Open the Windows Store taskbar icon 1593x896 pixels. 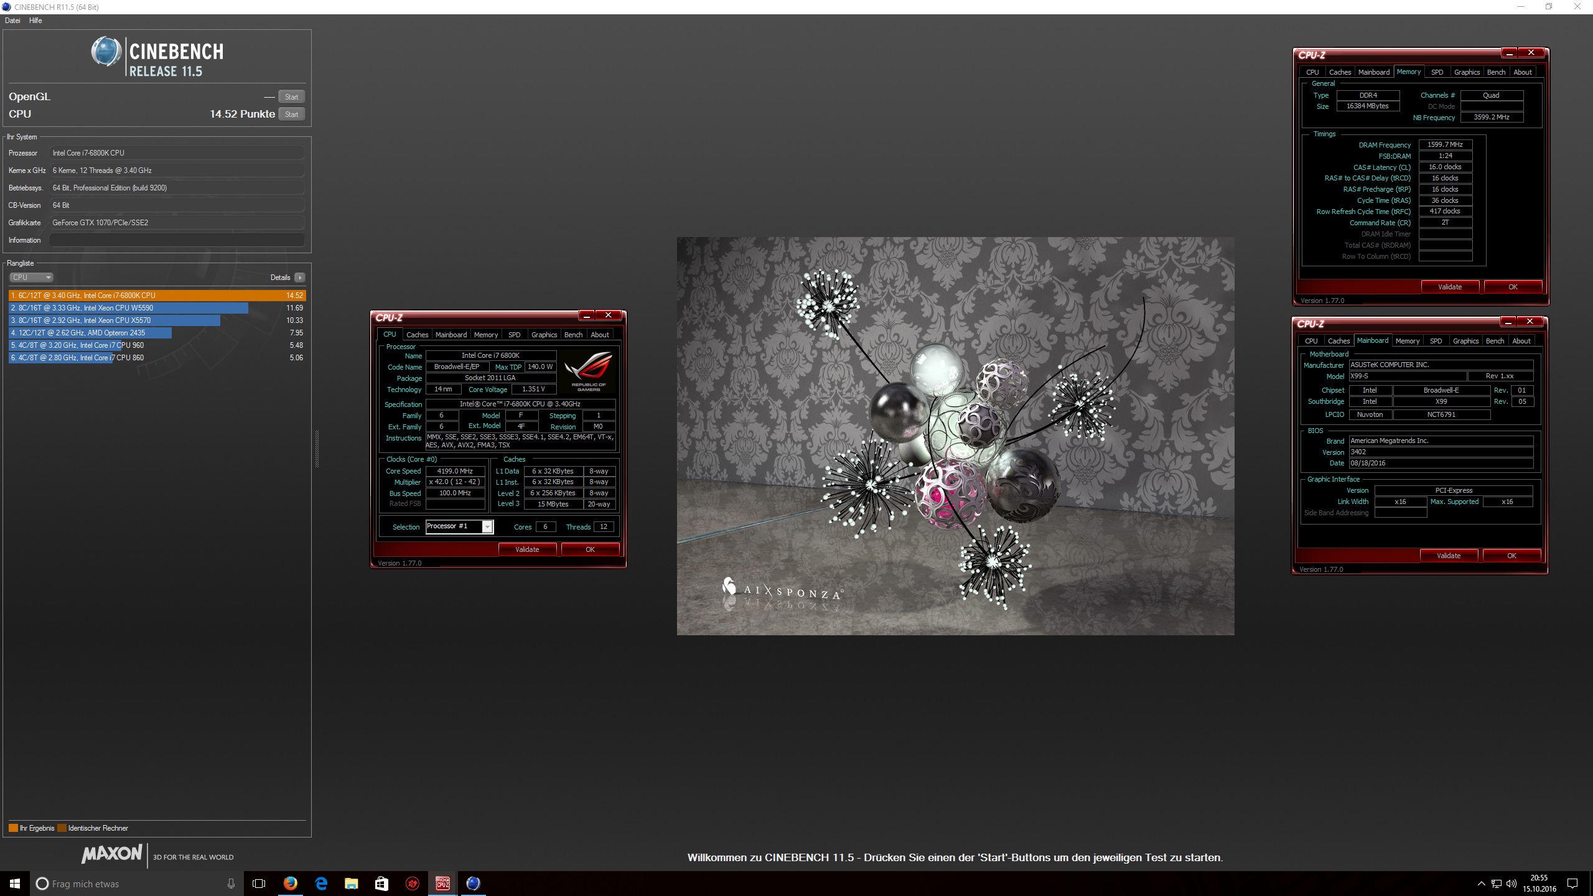click(381, 884)
